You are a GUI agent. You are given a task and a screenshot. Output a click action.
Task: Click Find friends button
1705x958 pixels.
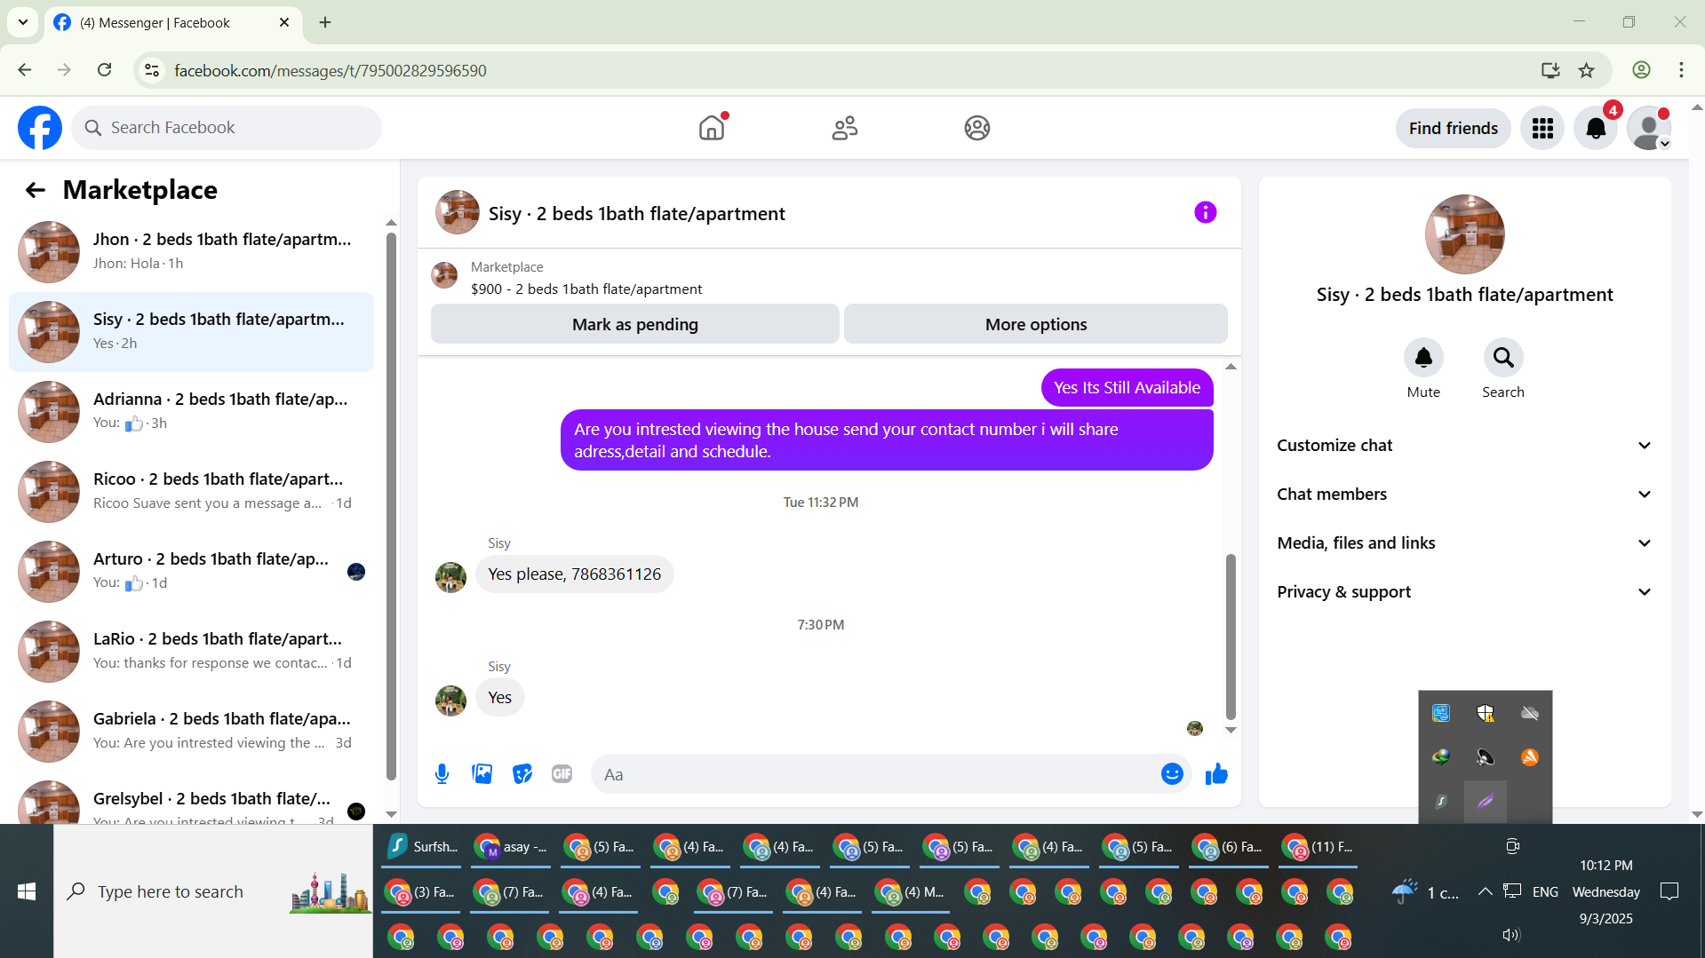point(1454,128)
